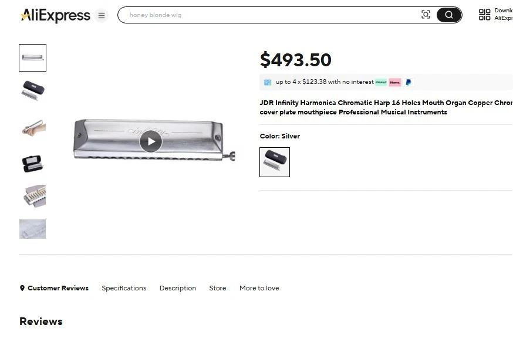The image size is (513, 342).
Task: Open the More to love section
Action: [x=259, y=288]
